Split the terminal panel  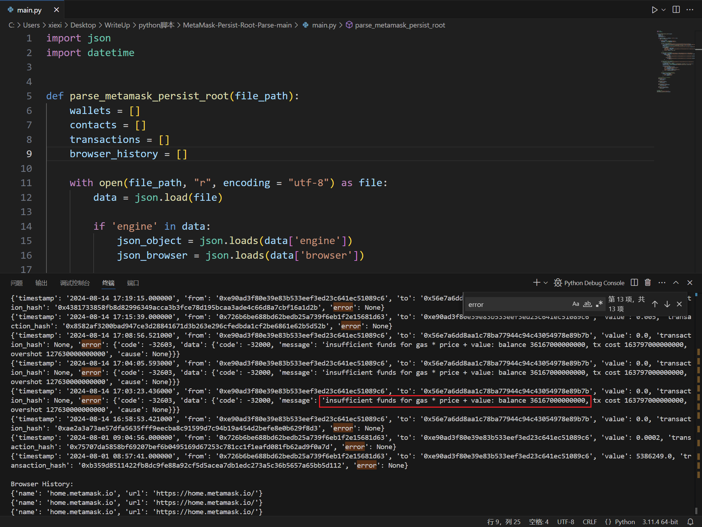pyautogui.click(x=634, y=283)
